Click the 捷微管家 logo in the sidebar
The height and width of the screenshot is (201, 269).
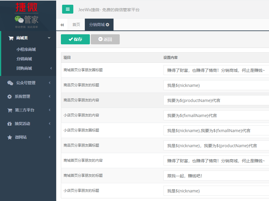tap(26, 15)
